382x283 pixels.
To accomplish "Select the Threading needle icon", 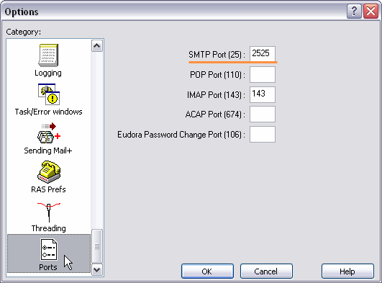I will coord(49,212).
